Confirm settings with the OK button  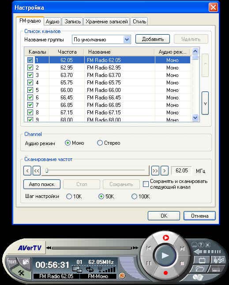[164, 216]
